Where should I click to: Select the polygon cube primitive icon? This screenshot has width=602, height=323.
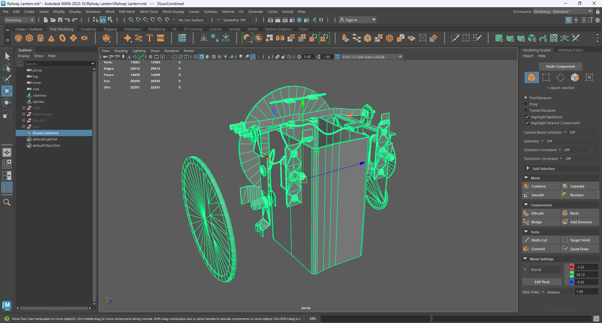coord(29,38)
